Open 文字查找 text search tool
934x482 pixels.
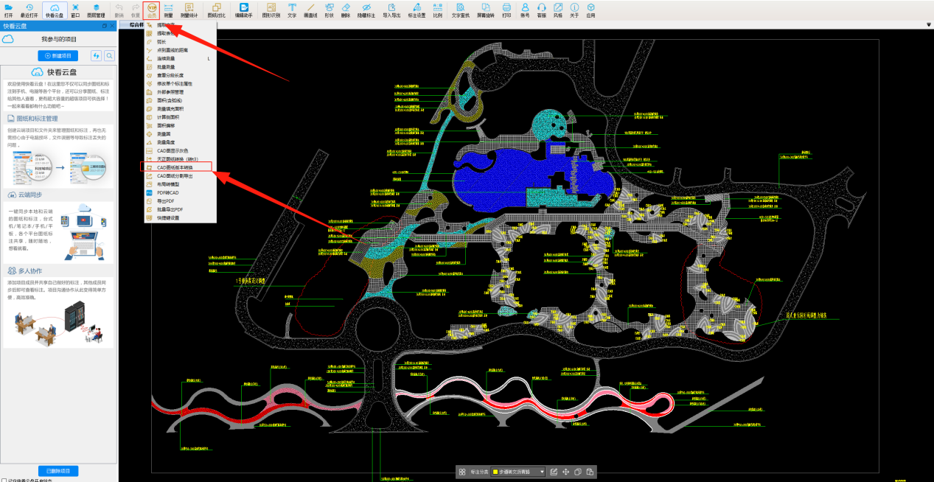point(461,10)
